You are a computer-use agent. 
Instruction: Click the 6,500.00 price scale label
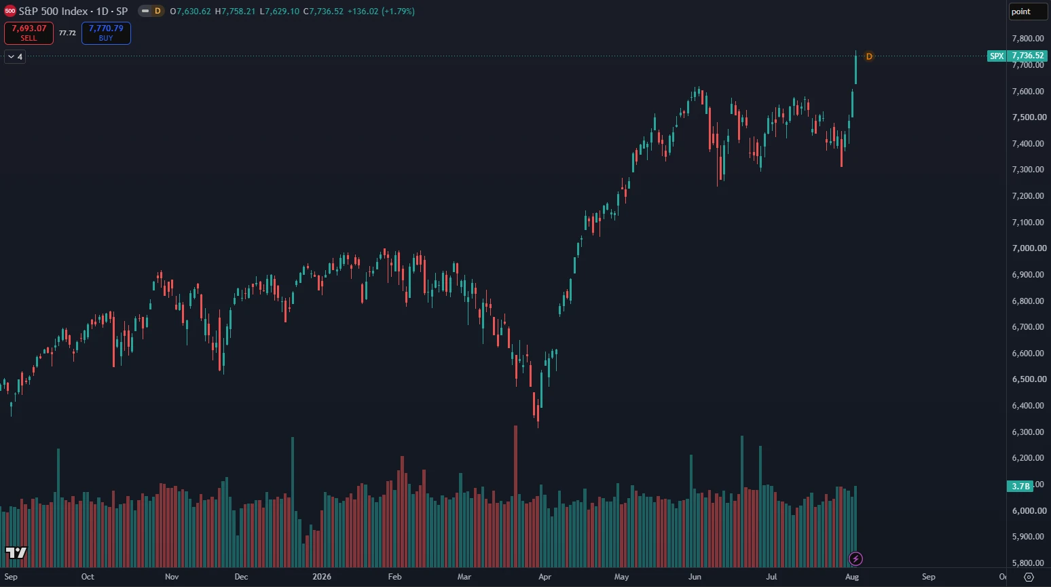(x=1028, y=379)
